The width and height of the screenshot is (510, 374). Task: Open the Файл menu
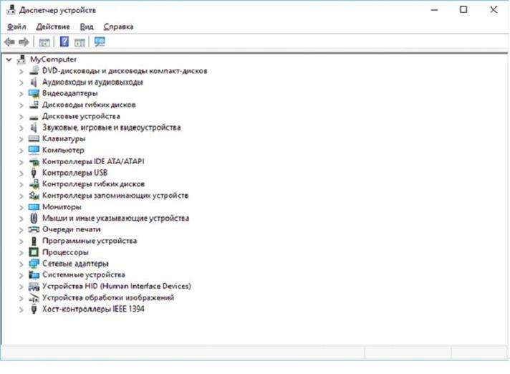[16, 27]
